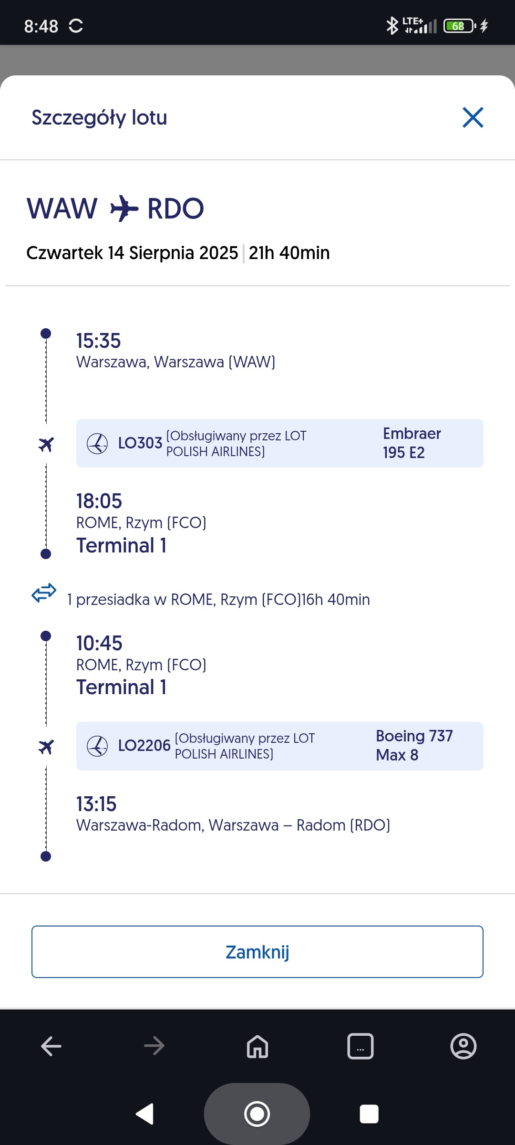
Task: Tap the browser back arrow
Action: tap(51, 1046)
